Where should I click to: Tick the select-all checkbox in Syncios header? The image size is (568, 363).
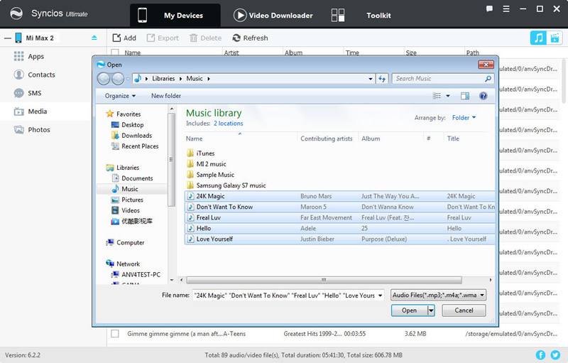pyautogui.click(x=115, y=53)
